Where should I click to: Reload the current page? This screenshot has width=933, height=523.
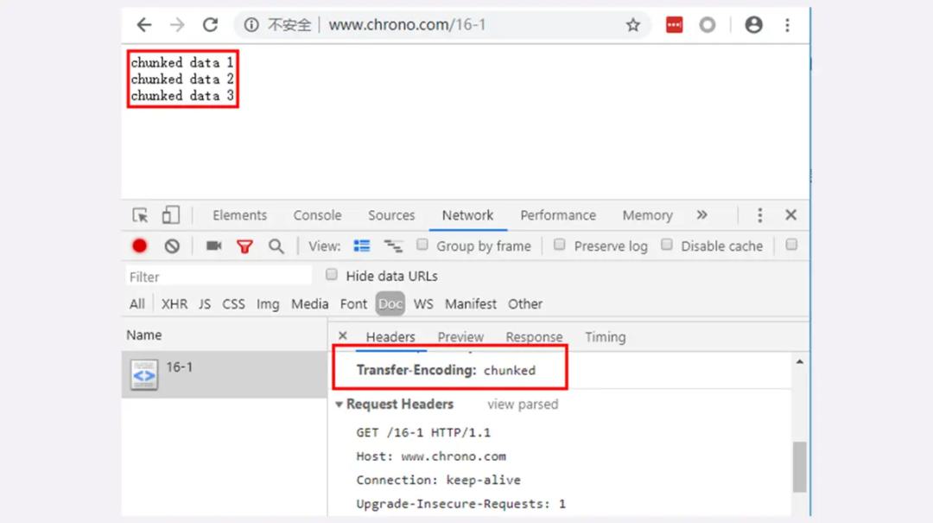click(x=210, y=25)
